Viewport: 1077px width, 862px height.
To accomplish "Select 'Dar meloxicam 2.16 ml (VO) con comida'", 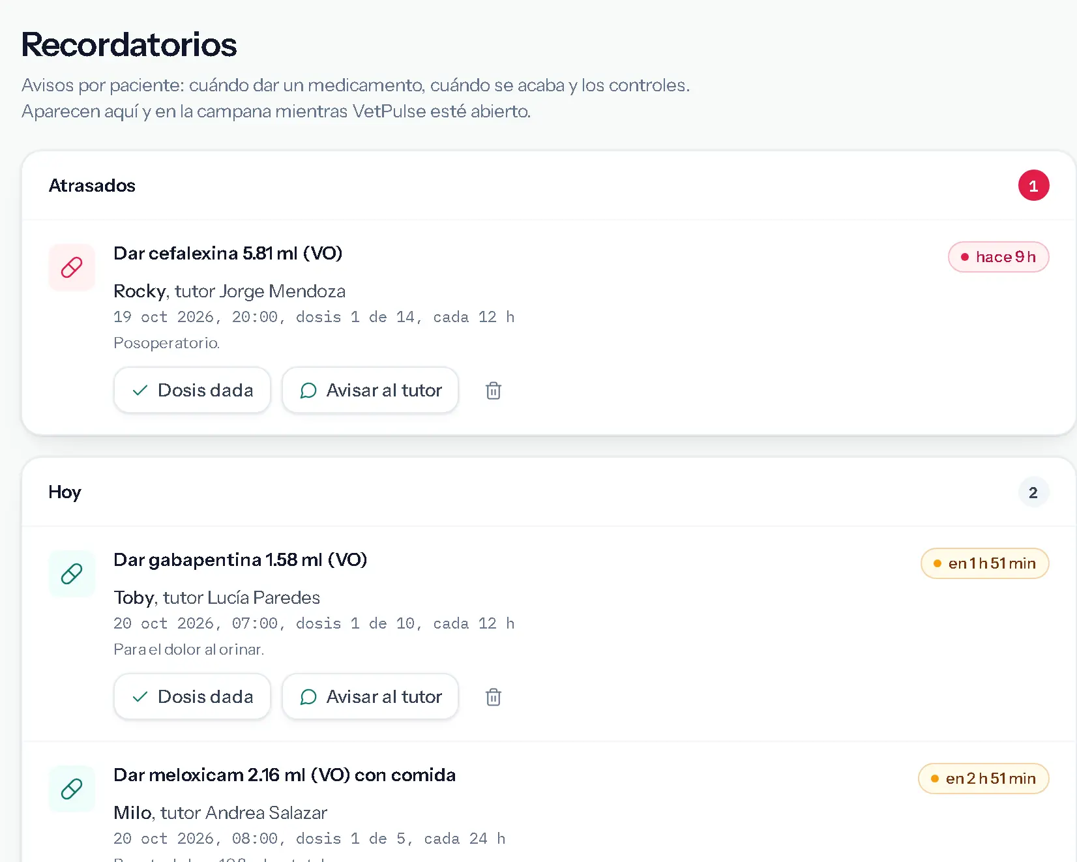I will pyautogui.click(x=284, y=775).
